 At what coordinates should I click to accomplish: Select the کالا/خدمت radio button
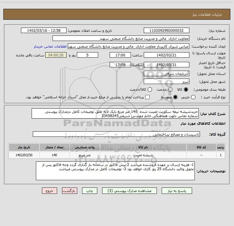click(150, 89)
